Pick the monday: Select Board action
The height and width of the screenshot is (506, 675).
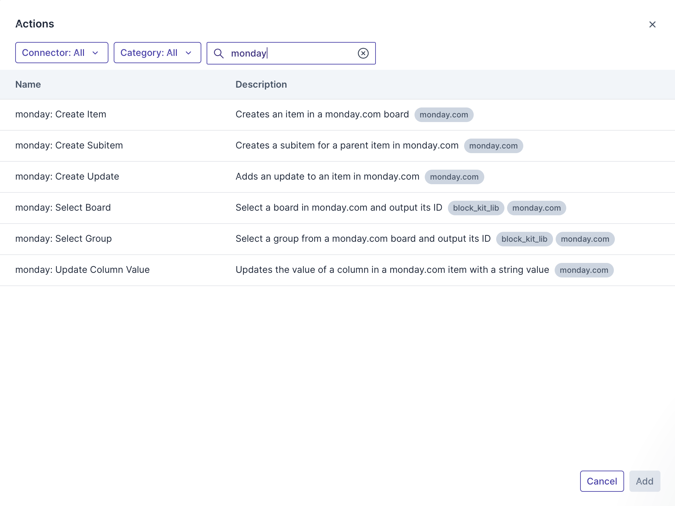click(x=63, y=208)
